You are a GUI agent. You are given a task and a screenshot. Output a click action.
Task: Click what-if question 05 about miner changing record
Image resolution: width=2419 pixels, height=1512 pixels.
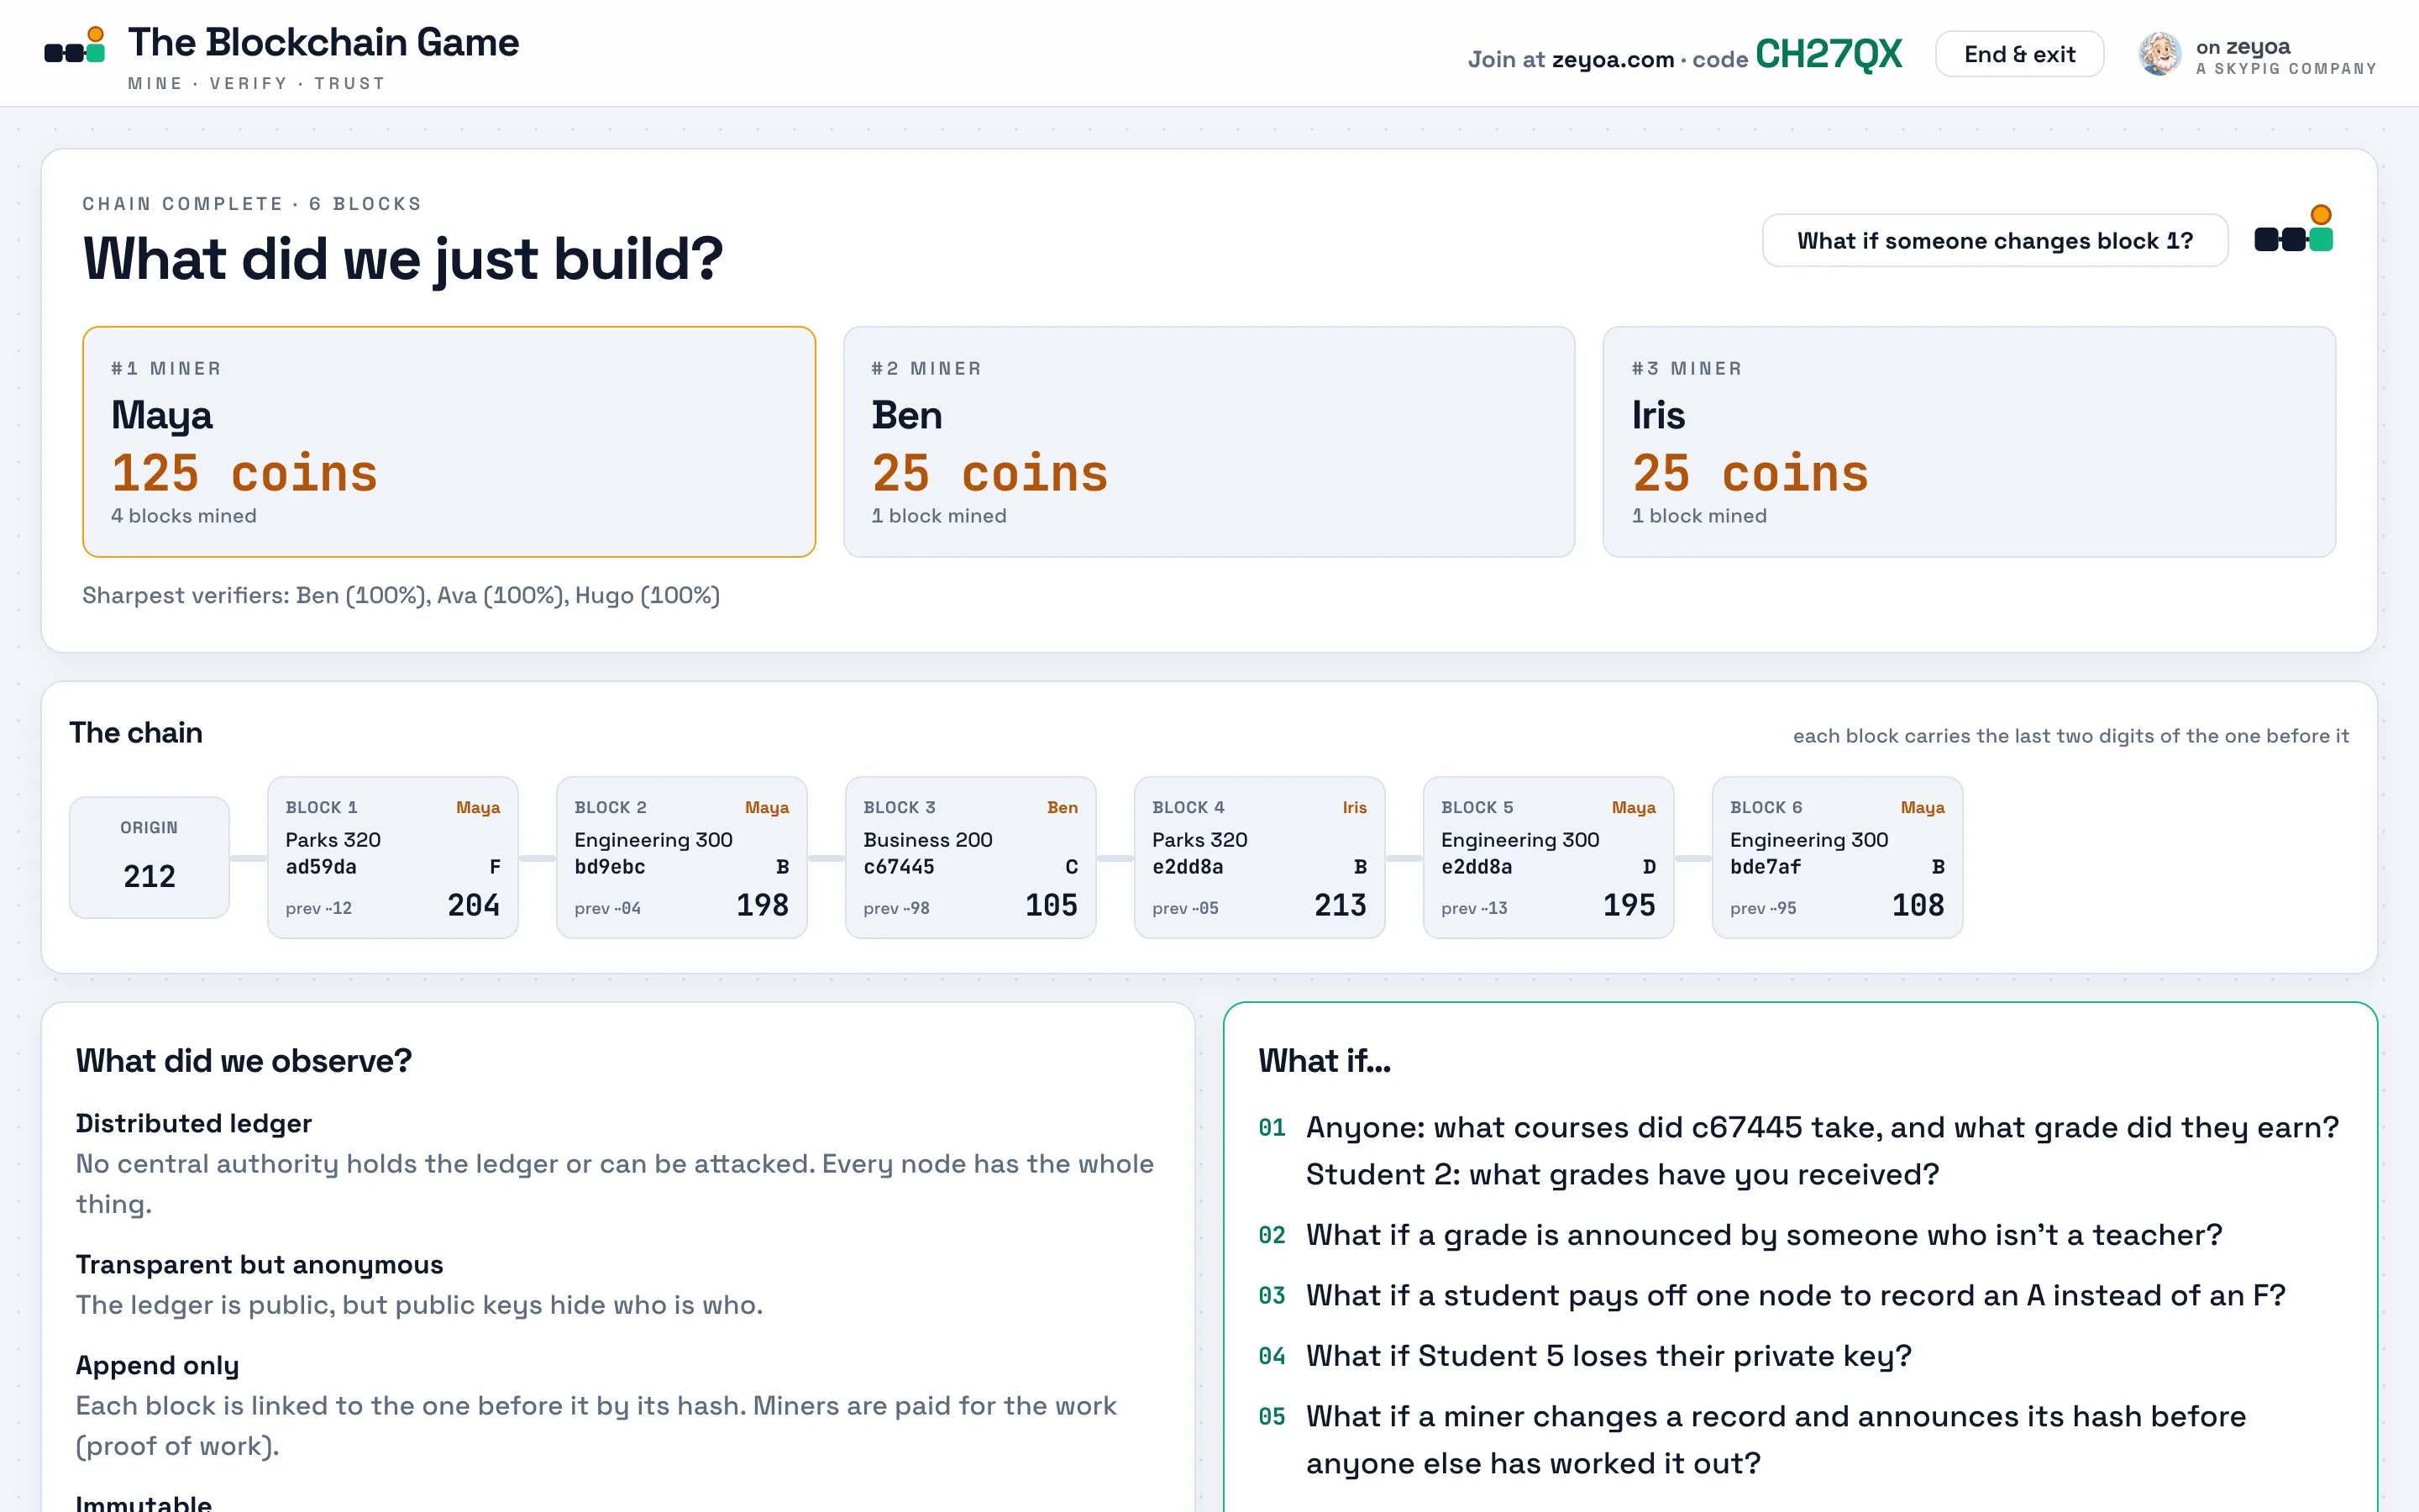tap(1752, 1440)
